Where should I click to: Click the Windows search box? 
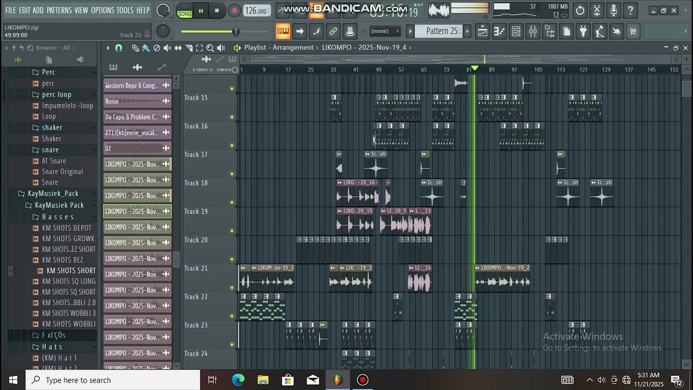tap(113, 380)
